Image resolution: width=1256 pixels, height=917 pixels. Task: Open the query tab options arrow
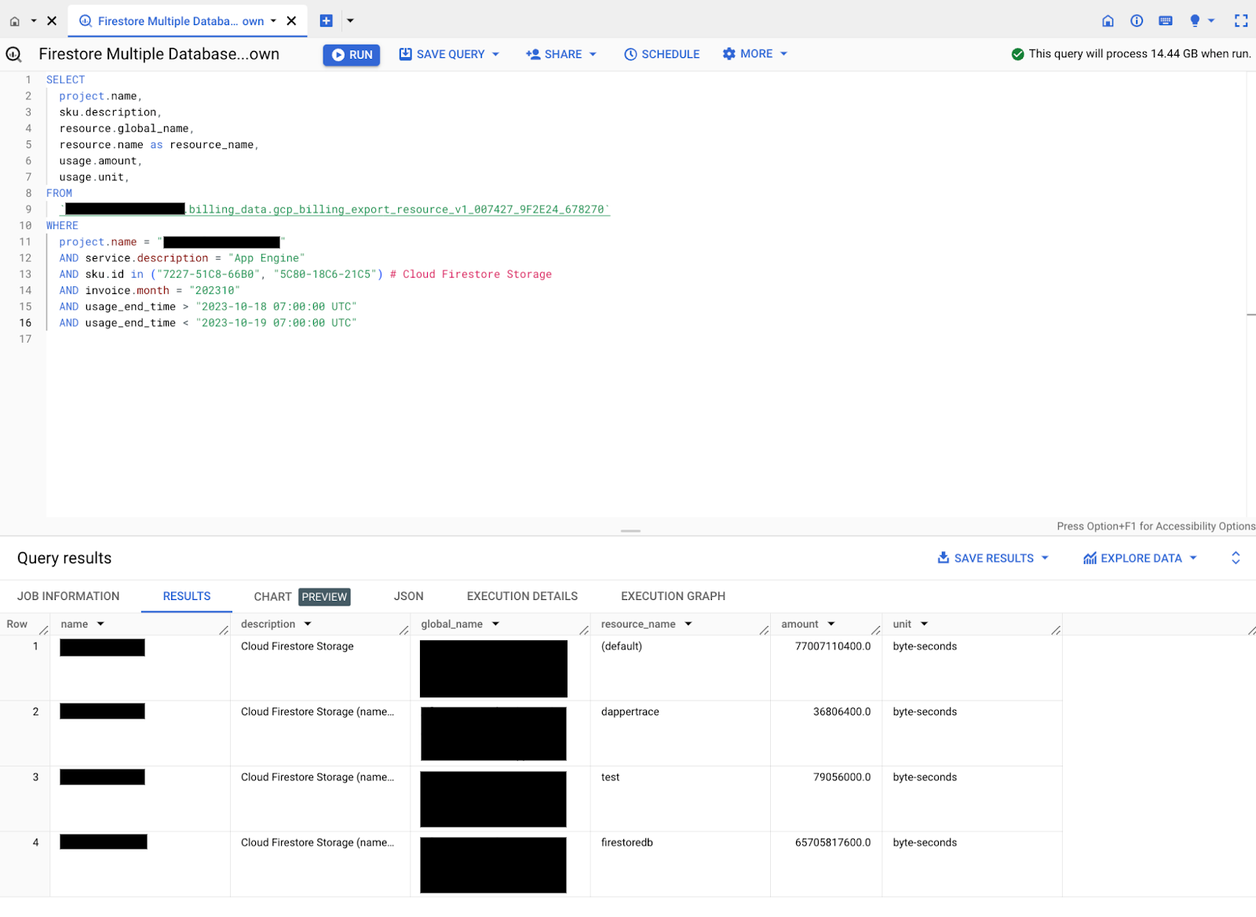coord(273,21)
